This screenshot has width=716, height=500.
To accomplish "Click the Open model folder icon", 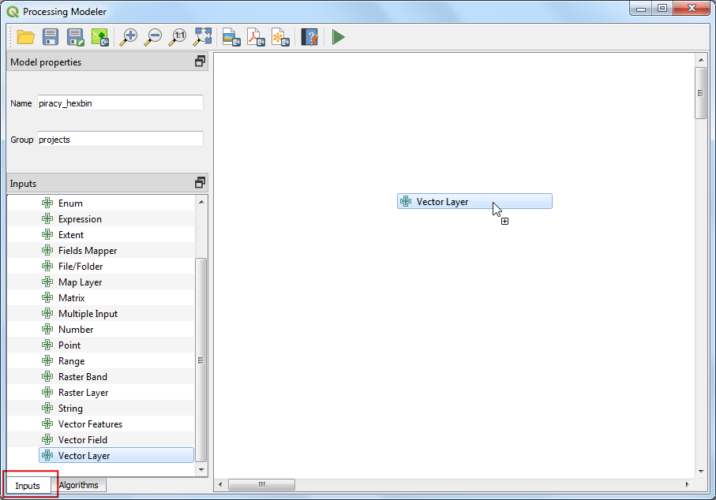I will click(x=25, y=37).
